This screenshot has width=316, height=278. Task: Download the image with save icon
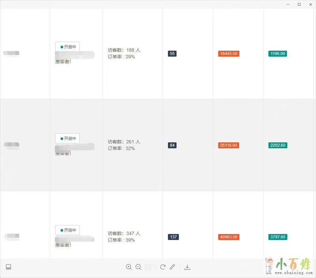pos(188,267)
